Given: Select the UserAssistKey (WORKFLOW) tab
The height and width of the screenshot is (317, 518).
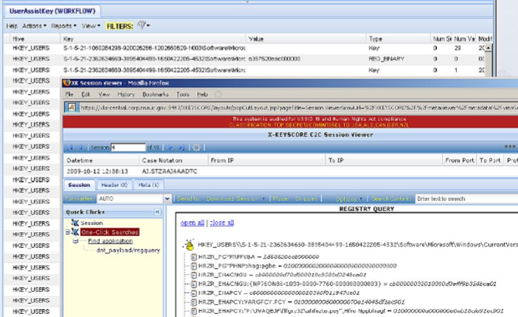Looking at the screenshot, I should 52,11.
